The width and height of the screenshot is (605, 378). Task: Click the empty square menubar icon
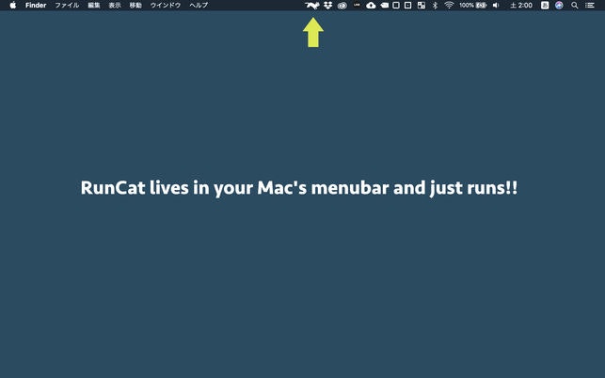point(396,5)
